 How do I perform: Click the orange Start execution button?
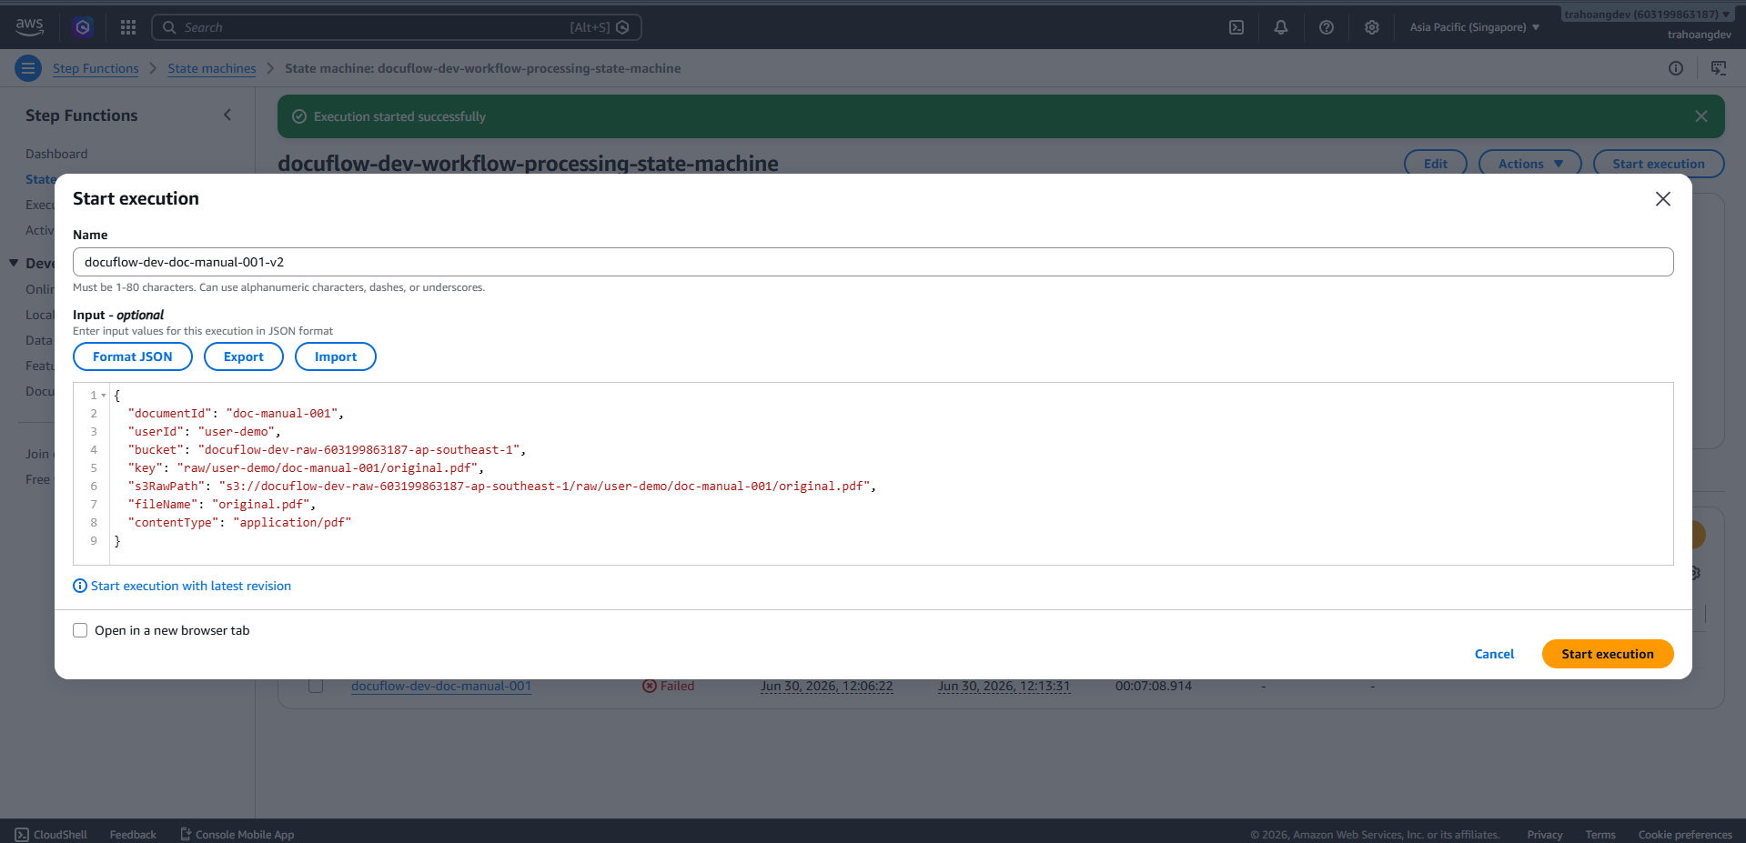(x=1608, y=654)
